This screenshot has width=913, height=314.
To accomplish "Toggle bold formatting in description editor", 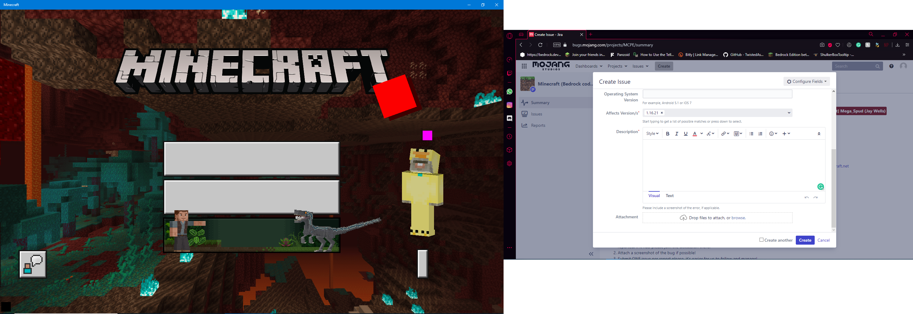I will (668, 134).
